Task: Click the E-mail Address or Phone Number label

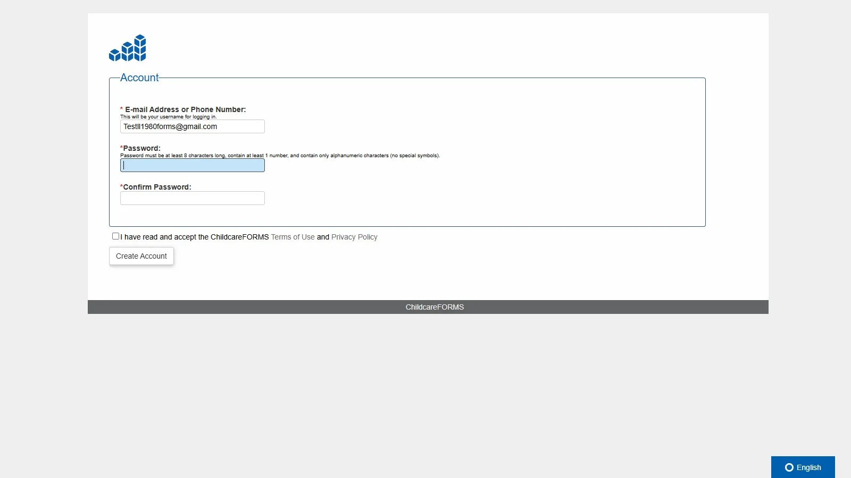Action: tap(183, 109)
